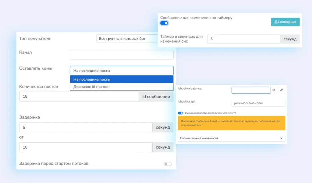The width and height of the screenshot is (312, 183).
Task: Focus the empty Ishushka balance input
Action: (250, 90)
